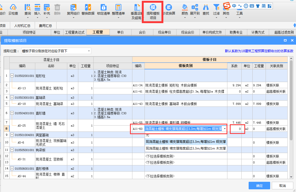The height and width of the screenshot is (192, 296).
Task: Click 下拉选择模板类别 cell in row 13
Action: [186, 162]
